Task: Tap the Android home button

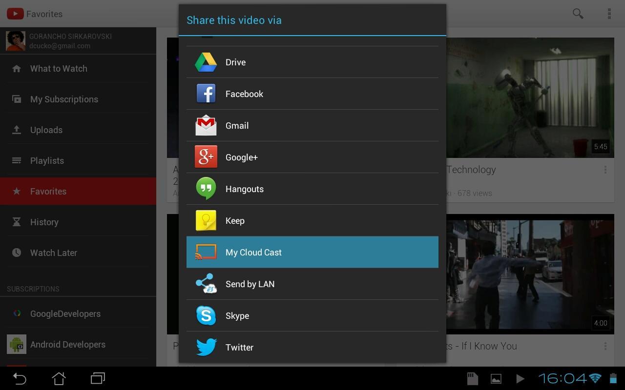Action: [x=59, y=378]
